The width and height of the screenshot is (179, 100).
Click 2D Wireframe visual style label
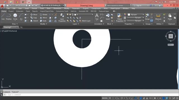11,31
